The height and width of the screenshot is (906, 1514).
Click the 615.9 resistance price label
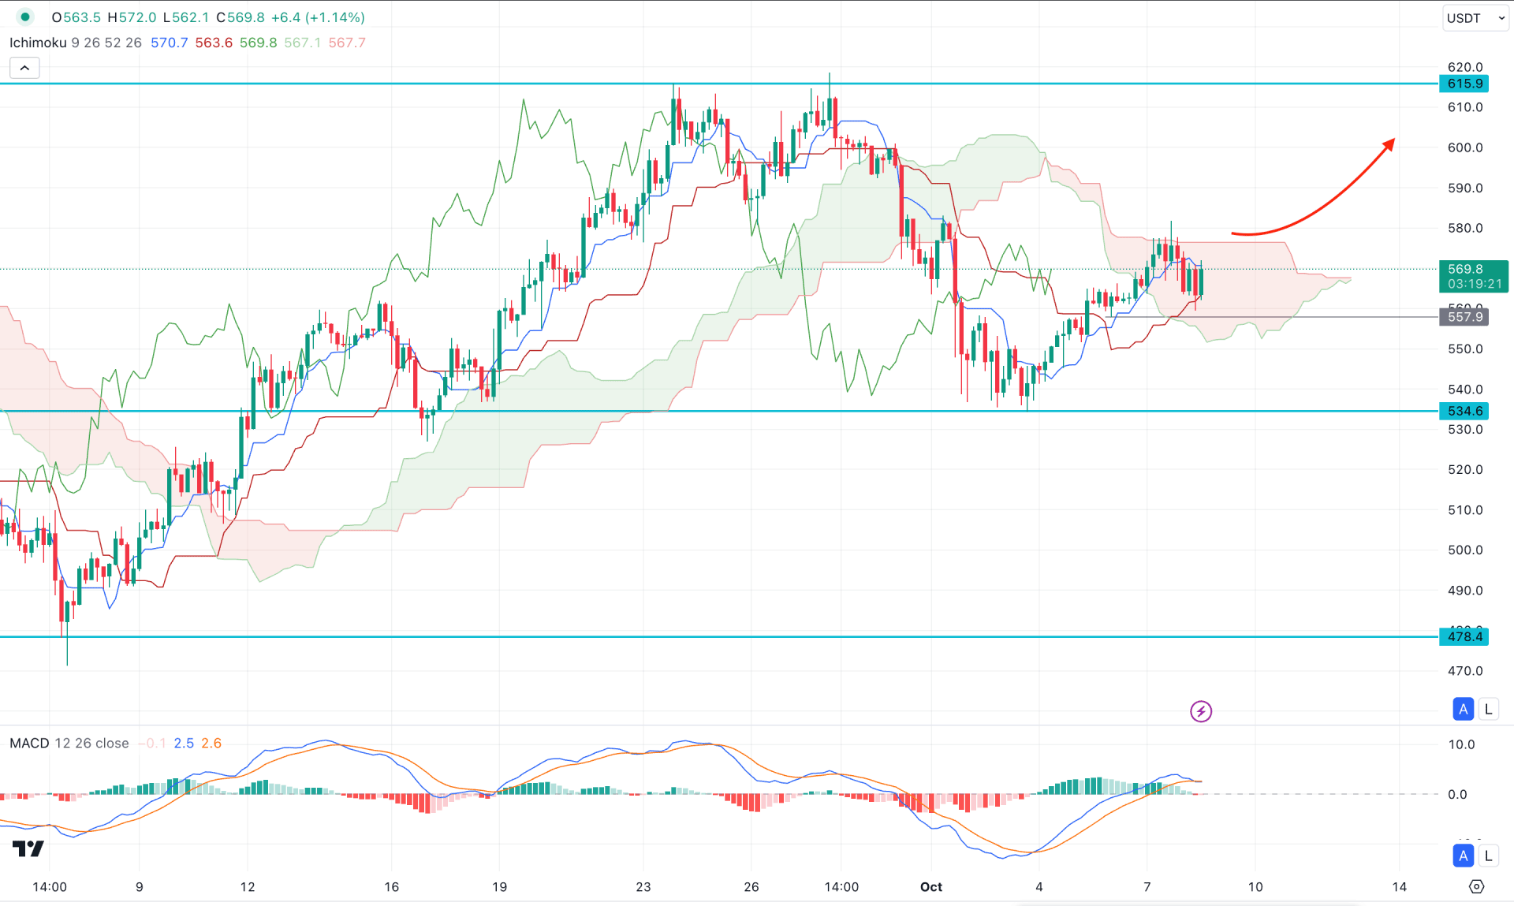(1464, 84)
